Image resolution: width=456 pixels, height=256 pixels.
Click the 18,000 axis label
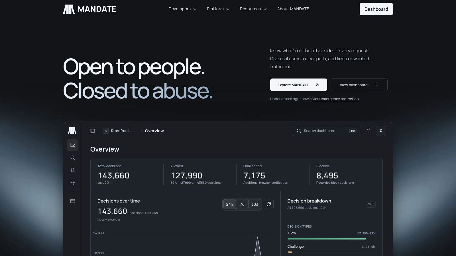point(99,253)
